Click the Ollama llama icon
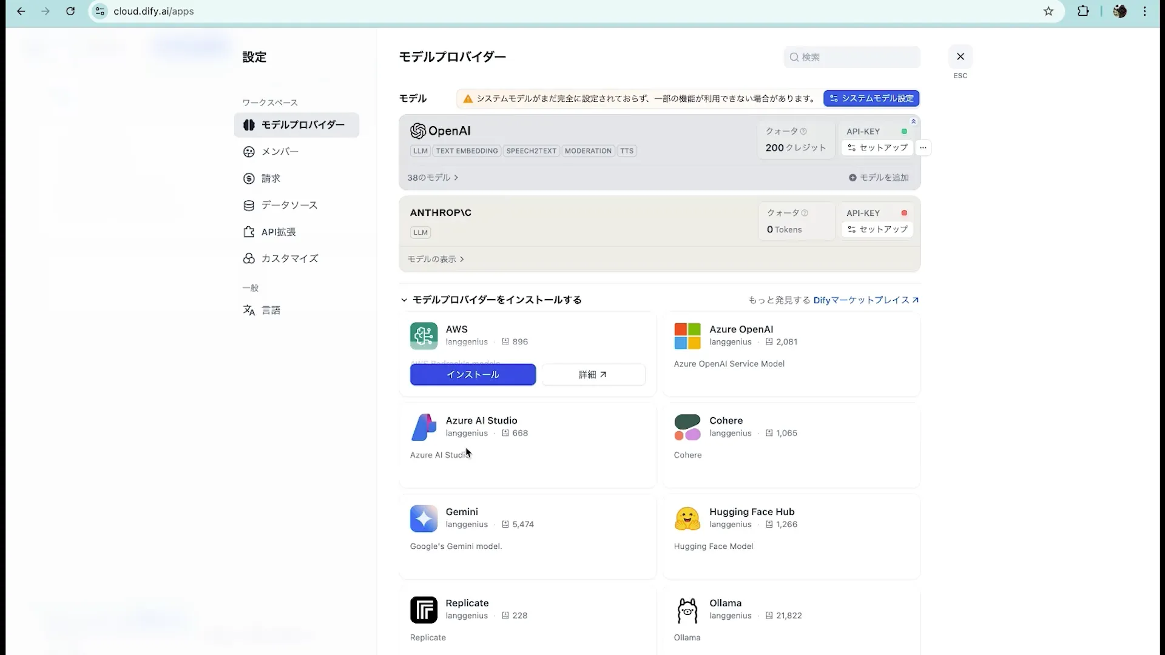The image size is (1165, 655). 687,610
